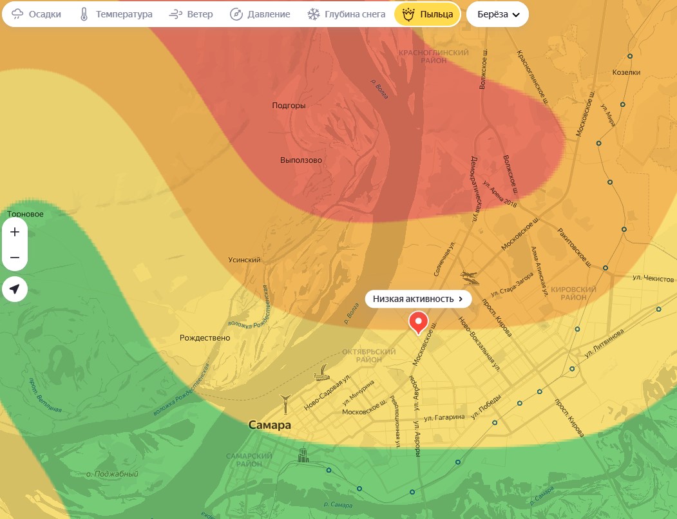Select the Глубина снега tab
This screenshot has height=519, width=677.
(346, 14)
